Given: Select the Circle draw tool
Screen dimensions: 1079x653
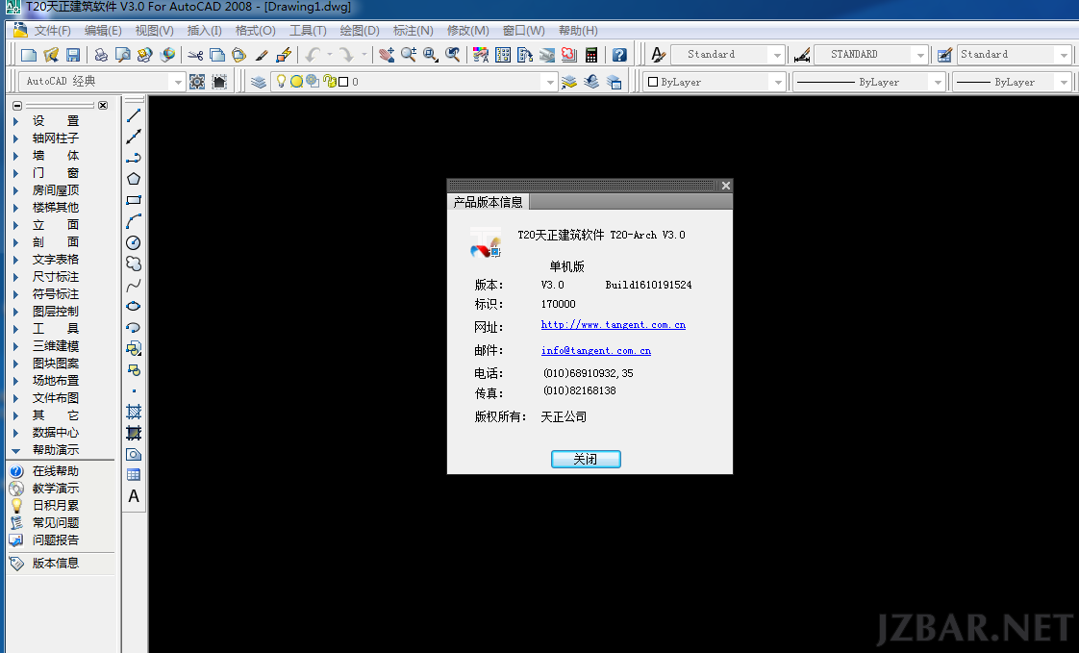Looking at the screenshot, I should [x=134, y=242].
